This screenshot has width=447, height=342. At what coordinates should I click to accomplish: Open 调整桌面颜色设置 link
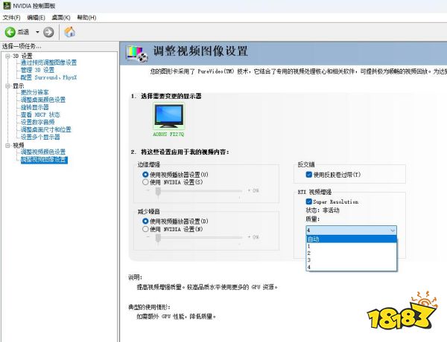(43, 100)
